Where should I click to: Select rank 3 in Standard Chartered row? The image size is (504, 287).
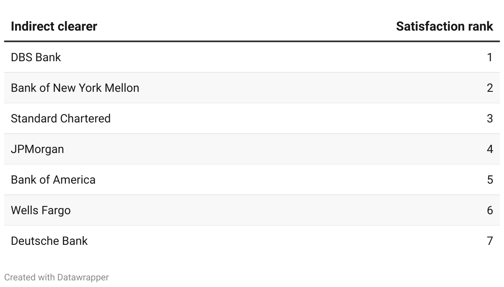(490, 118)
